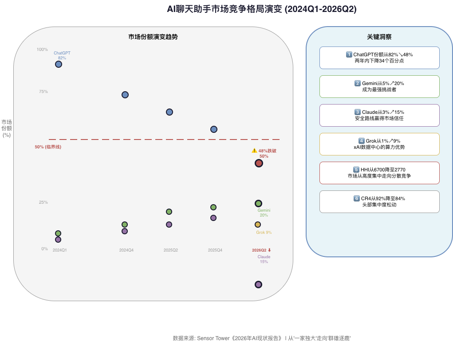Image resolution: width=453 pixels, height=345 pixels.
Task: Click the Grok 9% label
Action: click(x=264, y=232)
